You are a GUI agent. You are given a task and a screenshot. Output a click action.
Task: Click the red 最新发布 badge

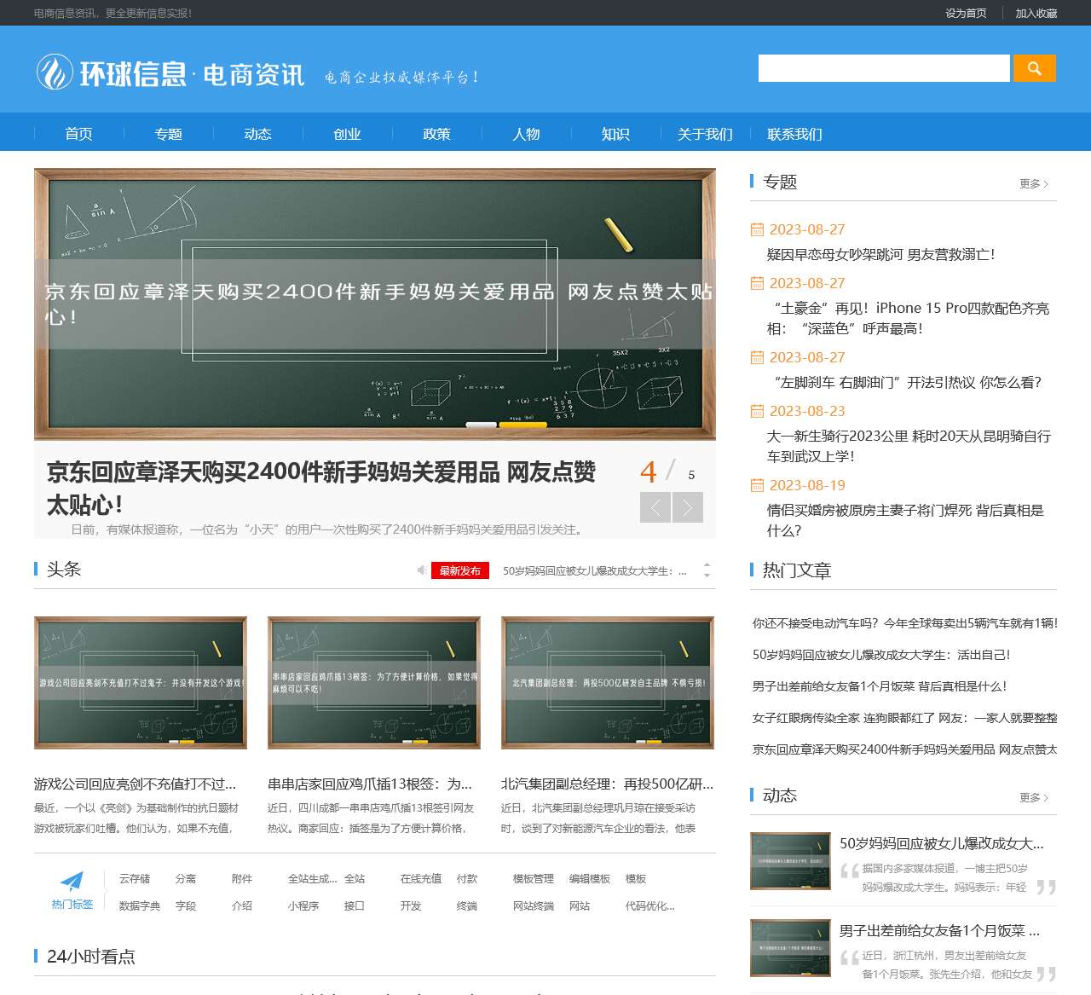[x=460, y=570]
